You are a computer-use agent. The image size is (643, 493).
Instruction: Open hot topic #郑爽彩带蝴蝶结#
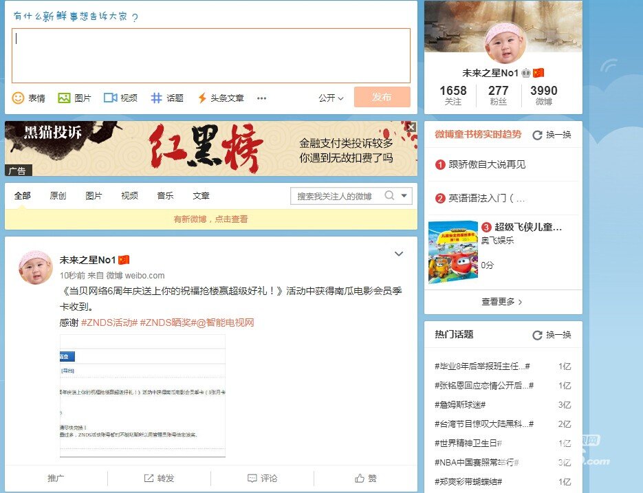coord(468,482)
